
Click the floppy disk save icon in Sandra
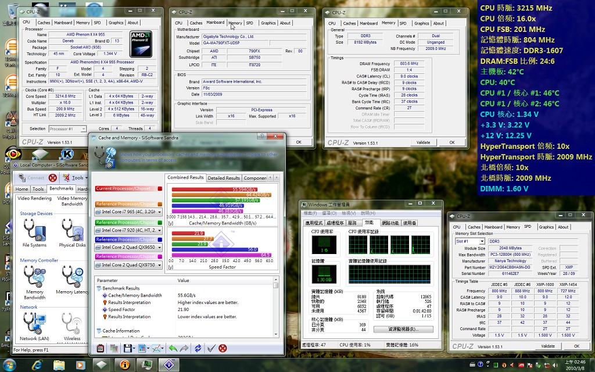click(127, 348)
